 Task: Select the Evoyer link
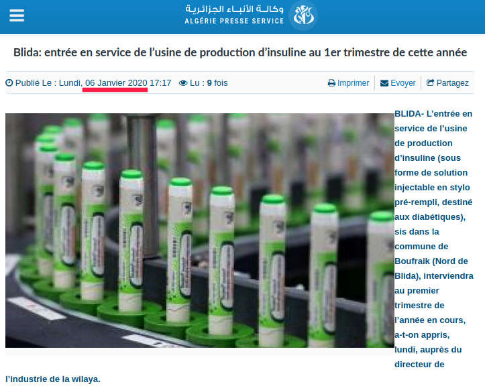(x=402, y=83)
